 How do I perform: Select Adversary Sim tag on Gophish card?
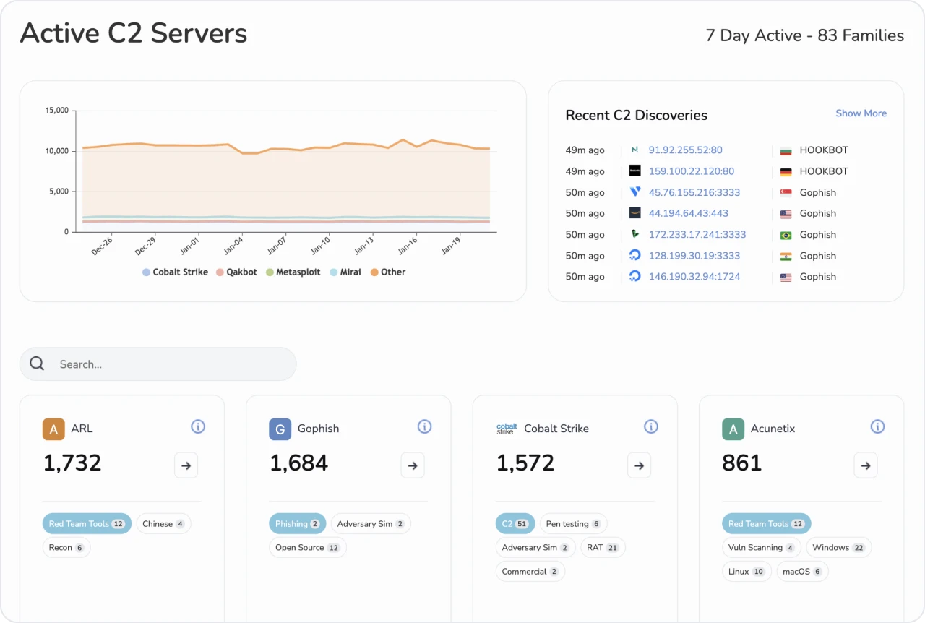[371, 524]
